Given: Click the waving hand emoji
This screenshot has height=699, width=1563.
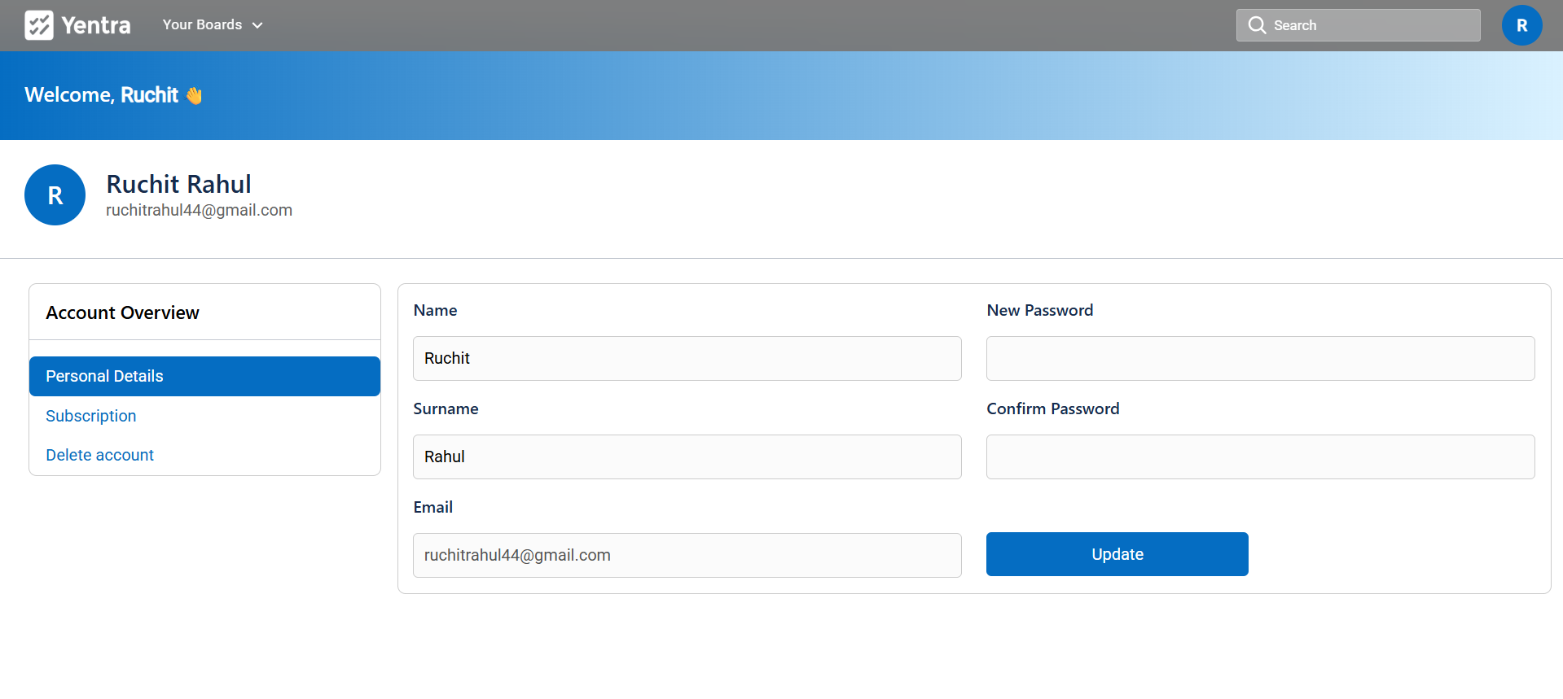Looking at the screenshot, I should coord(194,96).
